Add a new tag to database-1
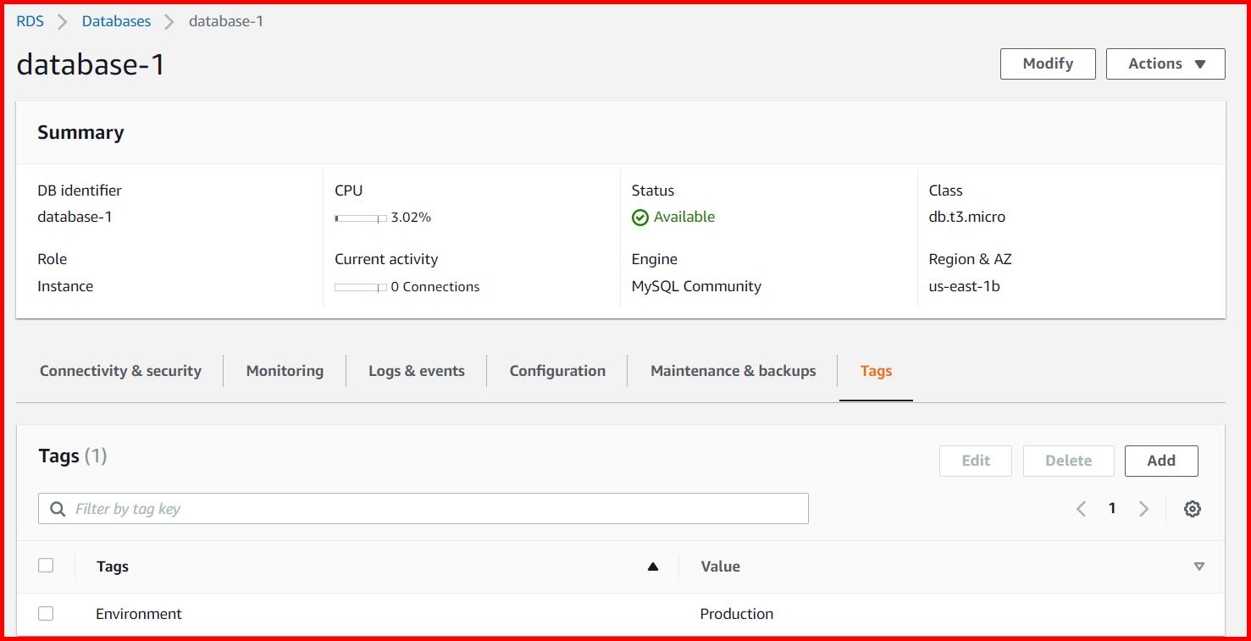 pos(1160,461)
